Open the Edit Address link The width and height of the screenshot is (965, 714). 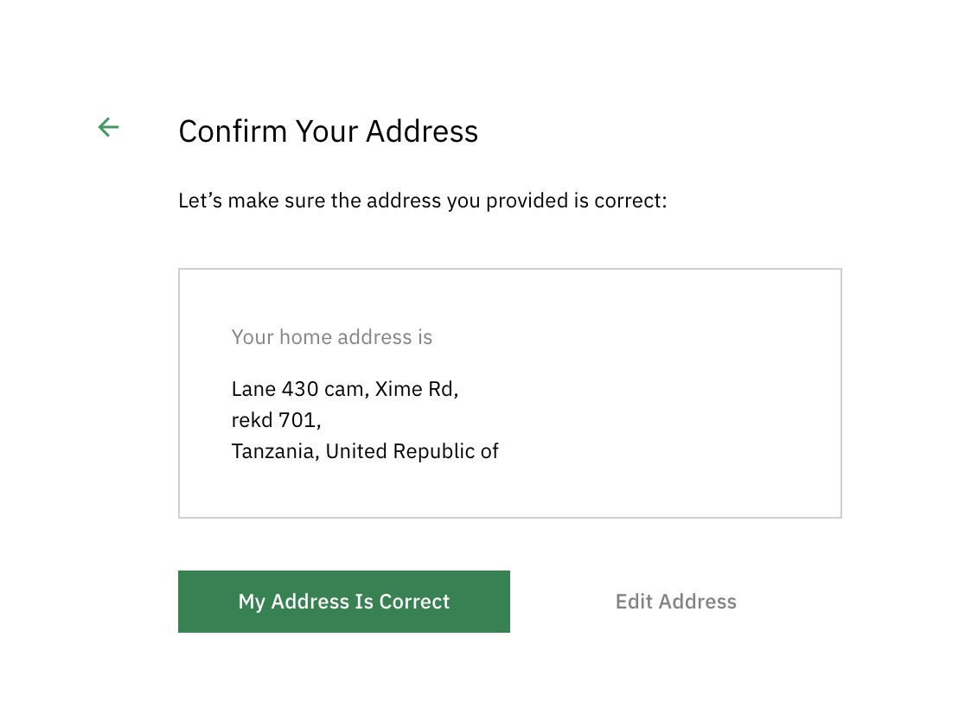(x=675, y=602)
